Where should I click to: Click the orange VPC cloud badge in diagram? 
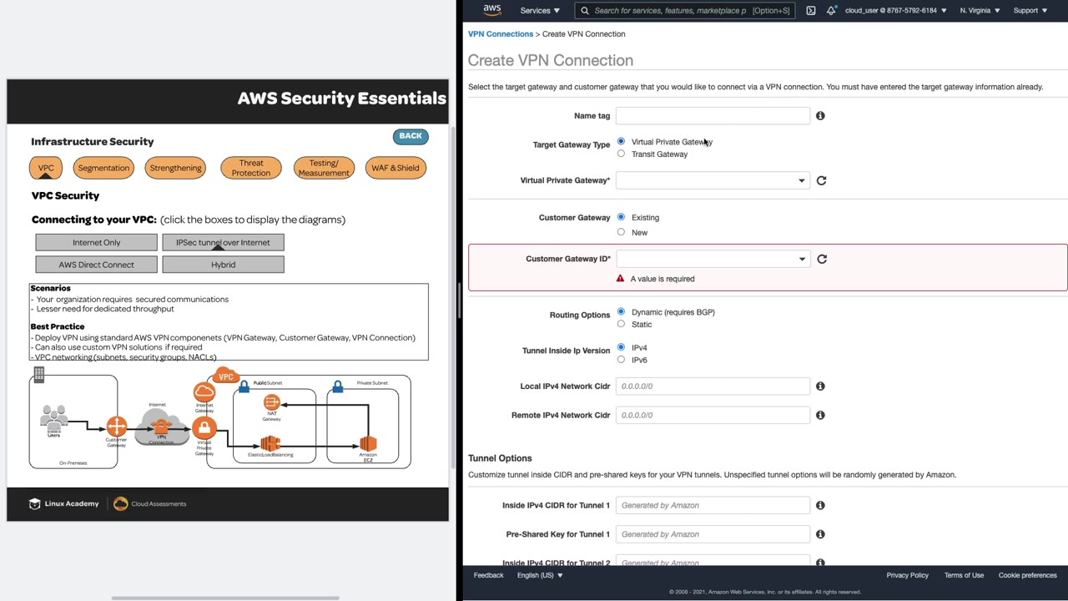(225, 376)
